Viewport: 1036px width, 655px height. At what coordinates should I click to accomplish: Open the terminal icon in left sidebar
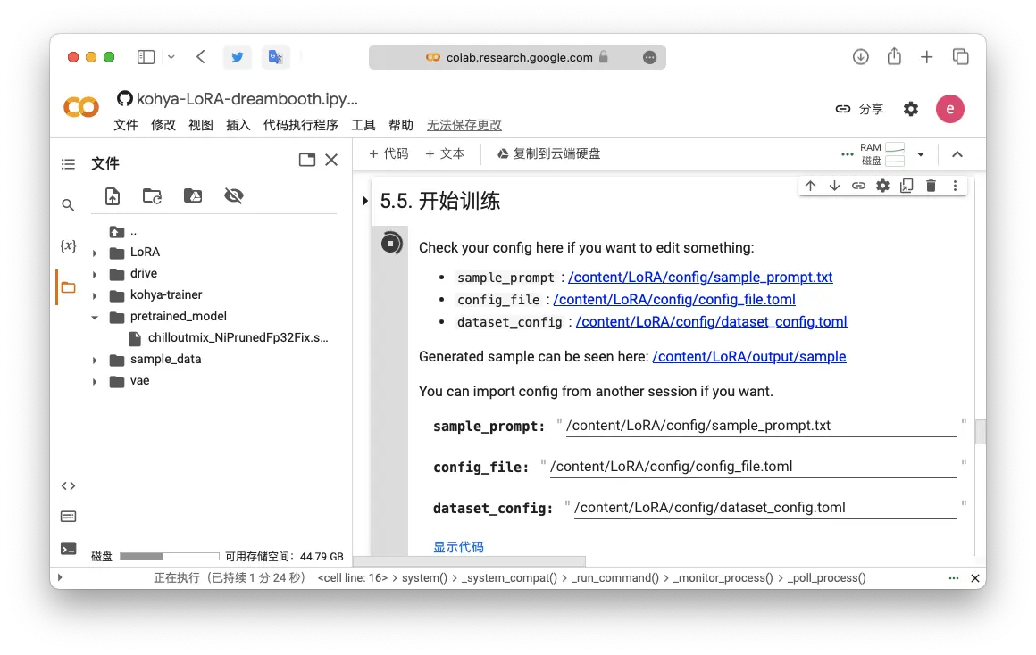68,549
